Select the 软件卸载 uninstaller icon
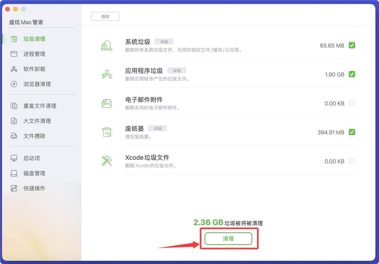This screenshot has width=379, height=264. pyautogui.click(x=14, y=69)
